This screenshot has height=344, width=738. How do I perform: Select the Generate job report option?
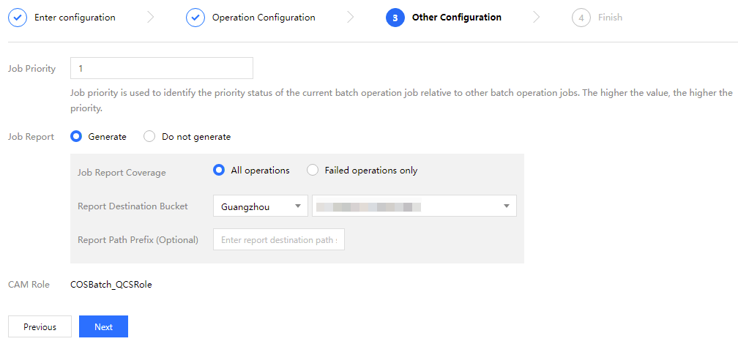(x=76, y=136)
